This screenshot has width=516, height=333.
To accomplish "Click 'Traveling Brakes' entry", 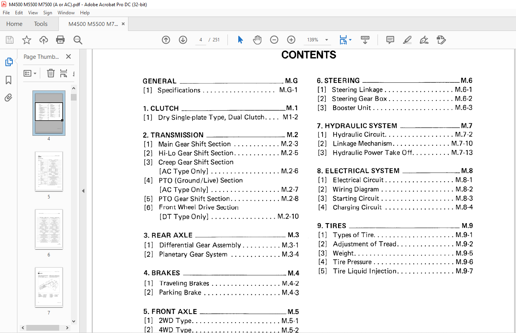I will pyautogui.click(x=184, y=283).
